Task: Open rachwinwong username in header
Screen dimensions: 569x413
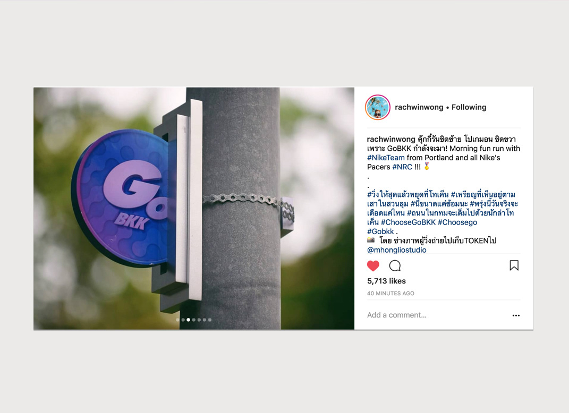Action: [419, 107]
